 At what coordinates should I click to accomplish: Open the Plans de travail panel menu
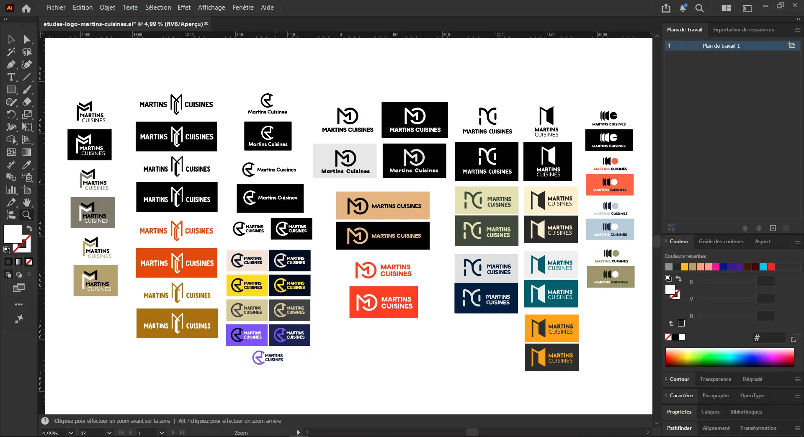797,30
